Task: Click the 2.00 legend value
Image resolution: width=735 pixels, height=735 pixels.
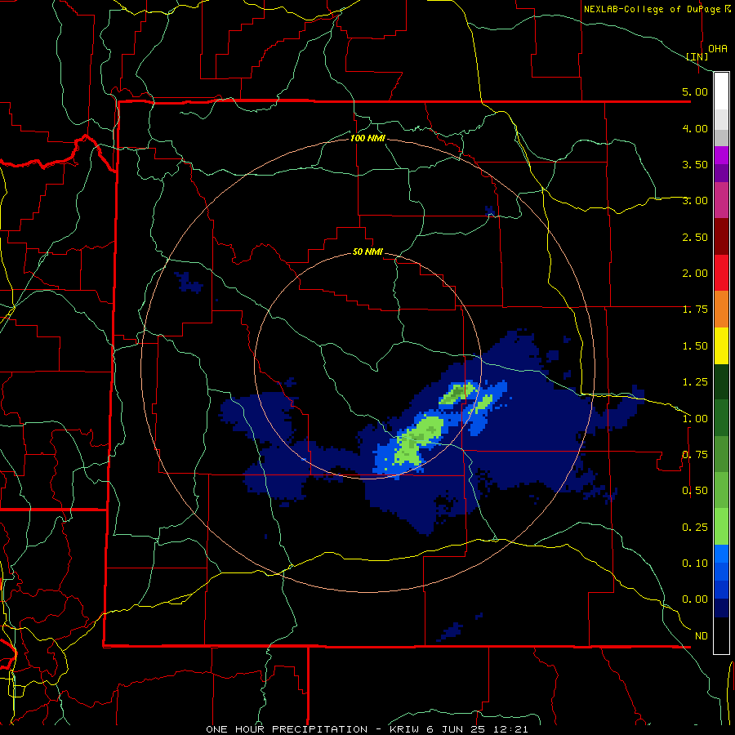Action: [695, 274]
